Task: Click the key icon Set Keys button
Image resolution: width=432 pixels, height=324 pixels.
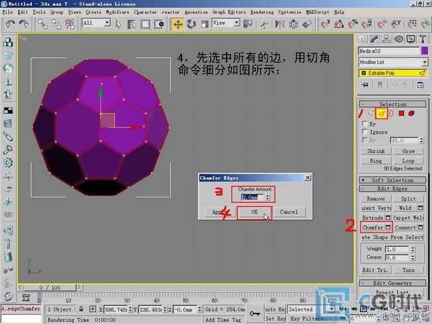Action: [255, 313]
